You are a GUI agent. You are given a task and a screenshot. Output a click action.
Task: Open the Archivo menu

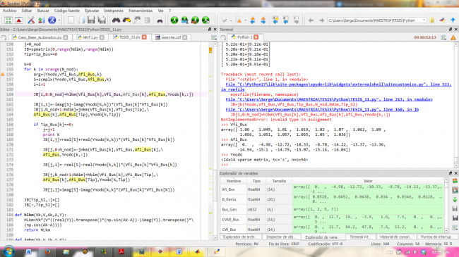[x=10, y=11]
